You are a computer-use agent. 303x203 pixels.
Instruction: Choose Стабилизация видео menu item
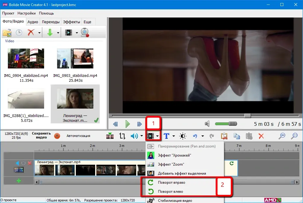[x=185, y=200]
